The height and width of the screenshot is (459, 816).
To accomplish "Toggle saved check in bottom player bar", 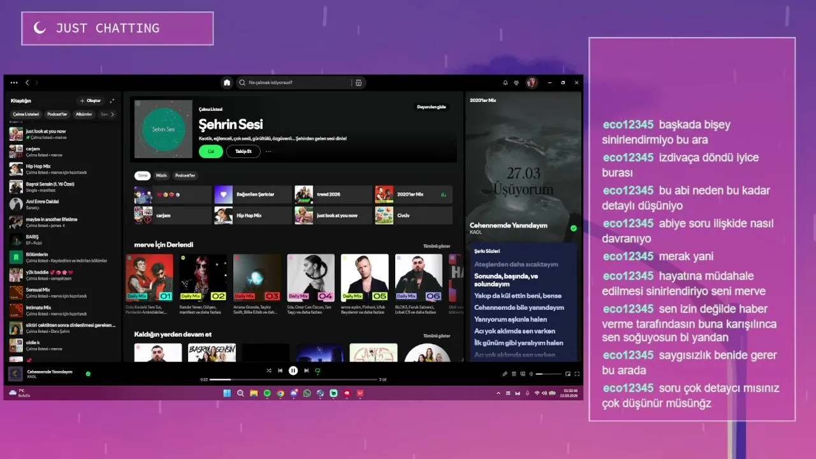I will click(88, 374).
